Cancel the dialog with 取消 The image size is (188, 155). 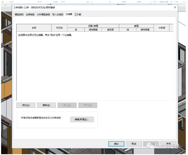[x=134, y=144]
